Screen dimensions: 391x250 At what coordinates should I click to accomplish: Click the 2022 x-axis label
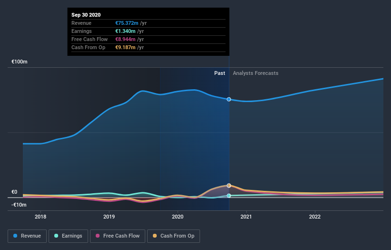[x=315, y=217]
